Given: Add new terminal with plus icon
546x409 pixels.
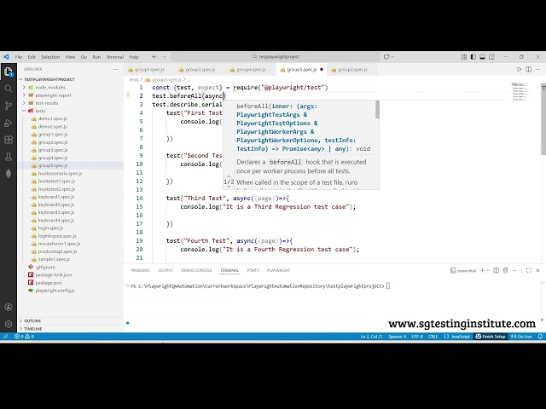Looking at the screenshot, I should 482,270.
